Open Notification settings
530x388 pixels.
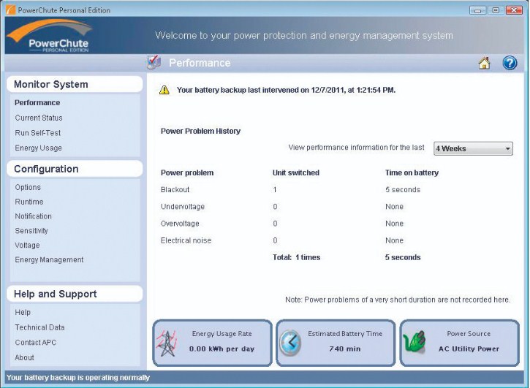tap(33, 216)
